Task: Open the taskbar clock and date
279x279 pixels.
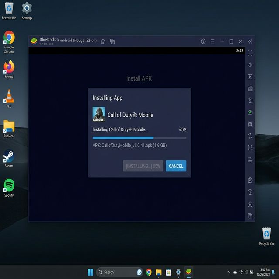Action: point(263,272)
